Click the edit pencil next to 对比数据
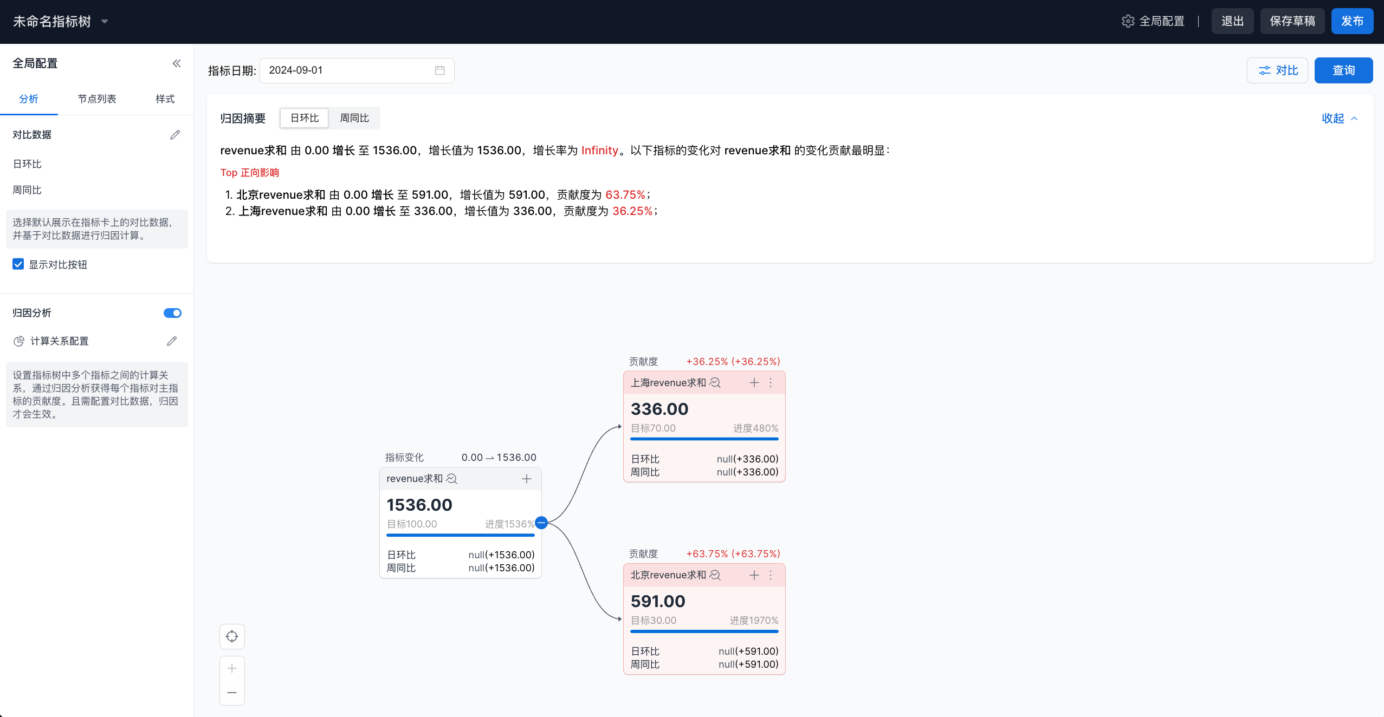This screenshot has height=717, width=1384. 174,135
